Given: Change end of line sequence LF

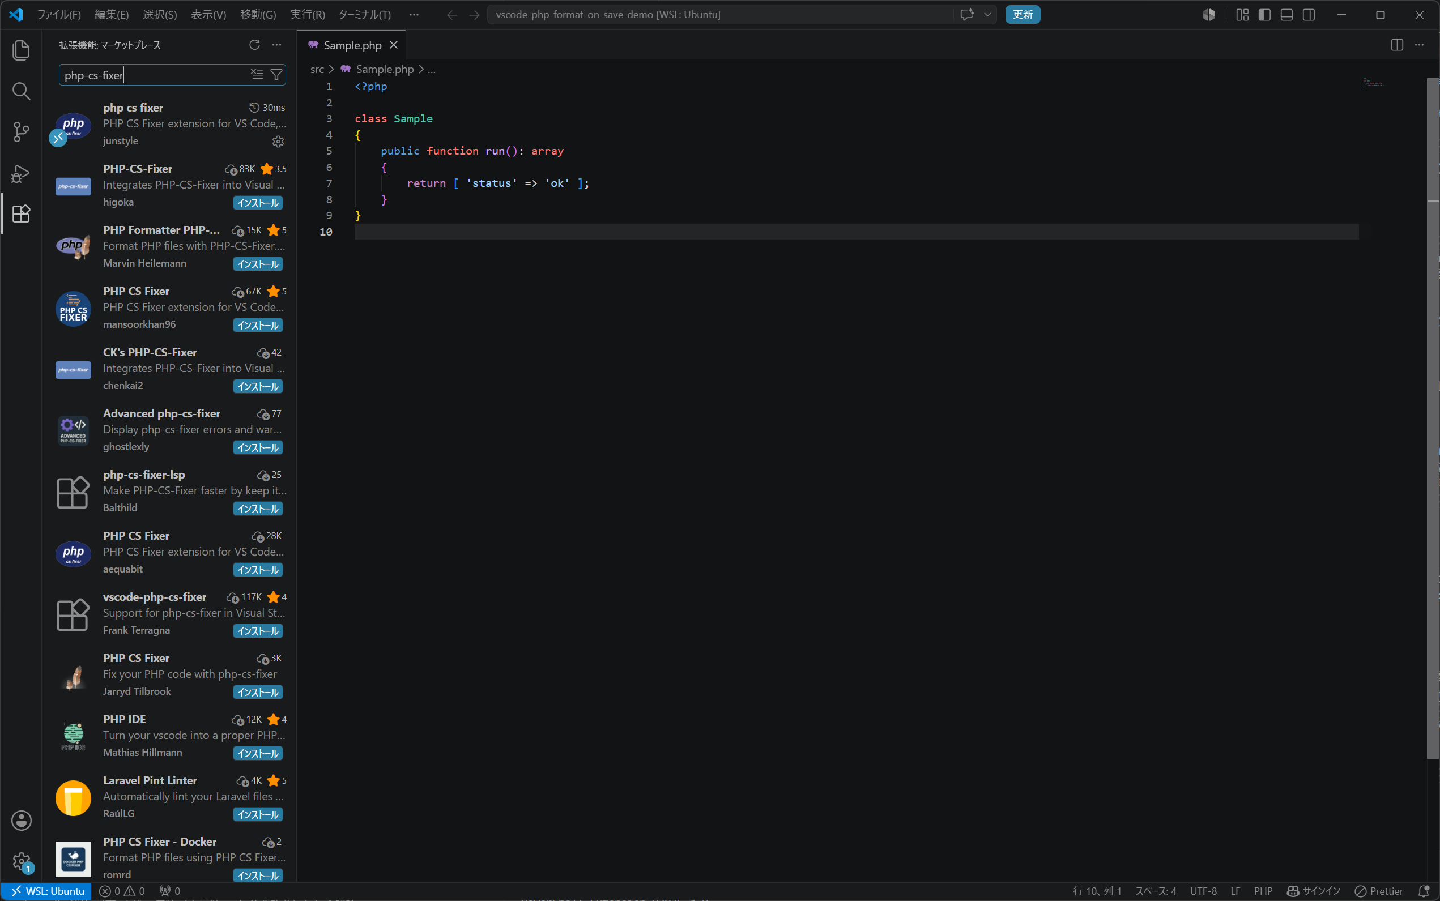Looking at the screenshot, I should [1235, 891].
